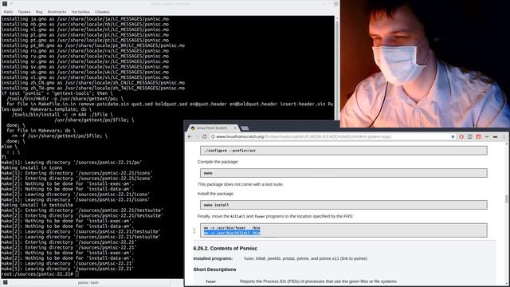
Task: Click the bottom-left icon in Konsole
Action: coord(6,282)
